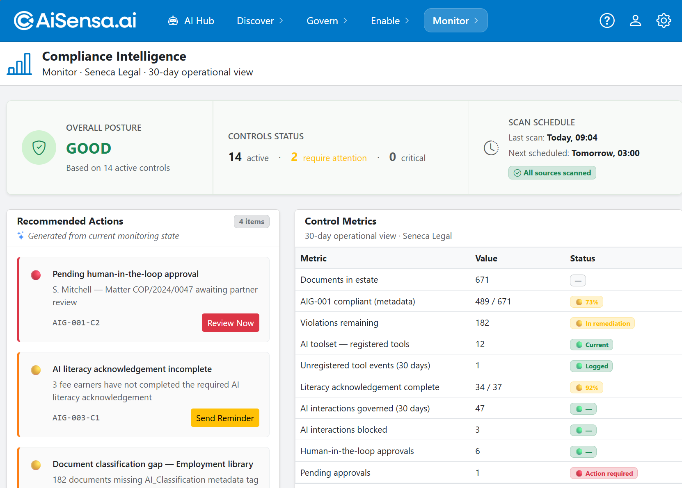This screenshot has height=488, width=682.
Task: Click the Documents in estate row
Action: (x=488, y=280)
